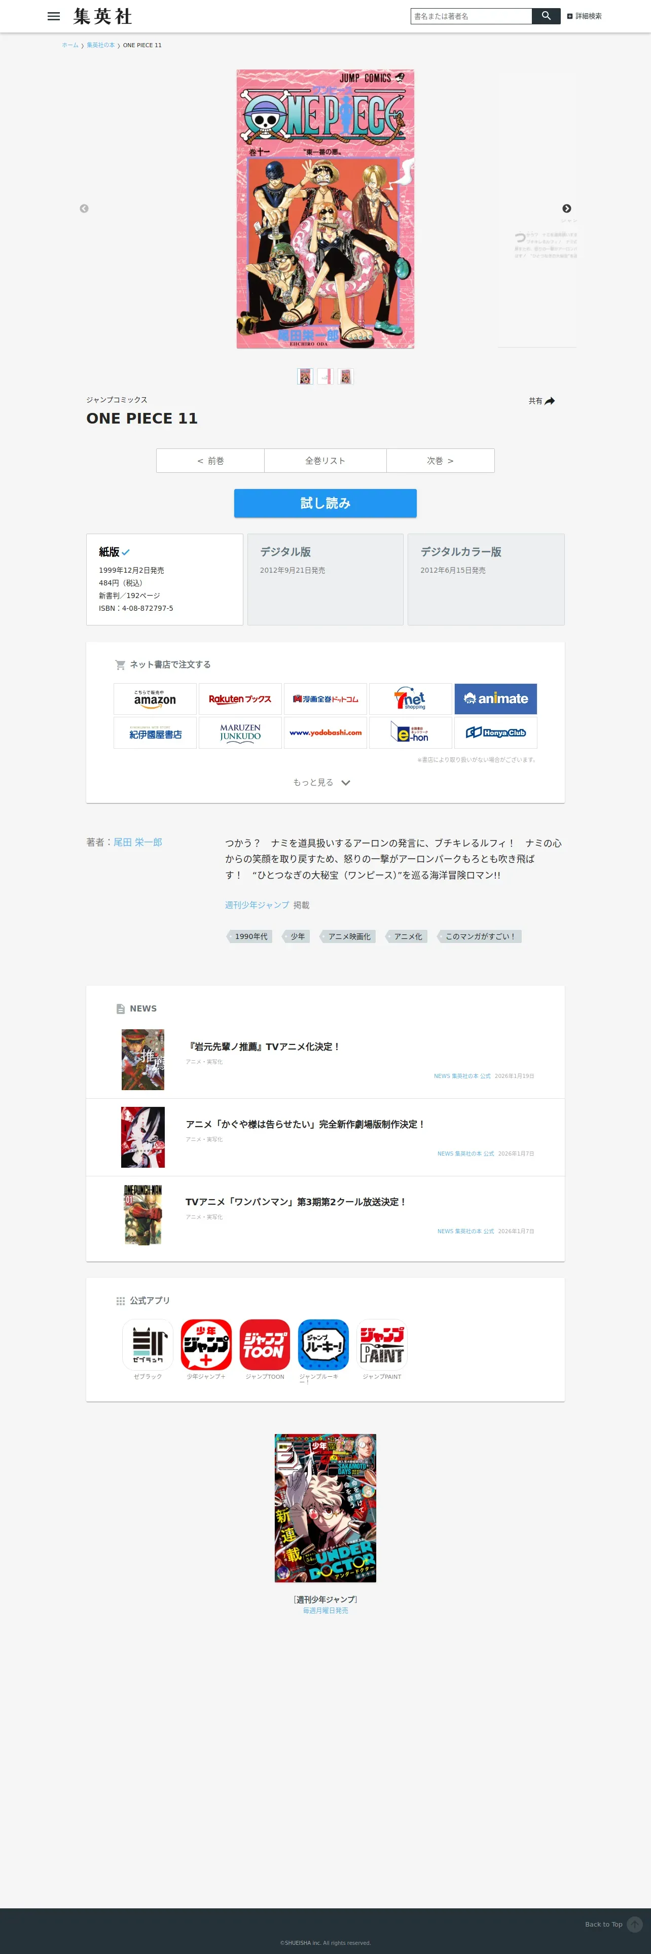Open かぐや様は告らせたい movie news

[x=305, y=1124]
